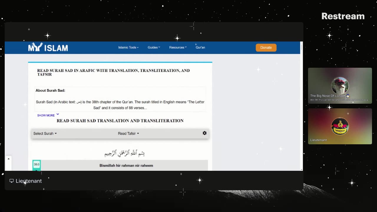Click the 'Read Surah Sad in Arabic' page title
This screenshot has height=212, width=377.
[113, 72]
